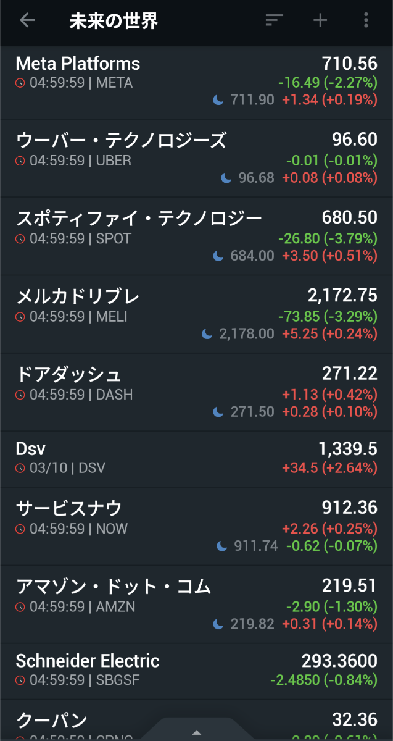Click the clock icon beside META
The width and height of the screenshot is (393, 741).
pyautogui.click(x=20, y=83)
